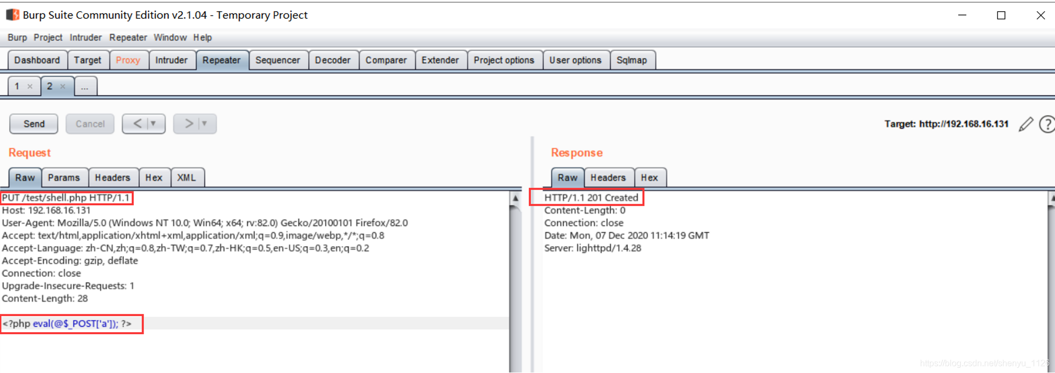The width and height of the screenshot is (1055, 373).
Task: Close Repeater tab 1
Action: click(x=30, y=87)
